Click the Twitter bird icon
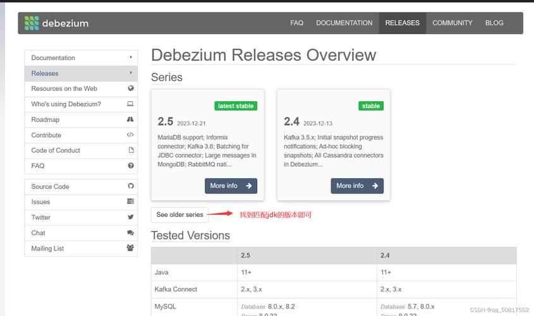 pyautogui.click(x=130, y=217)
